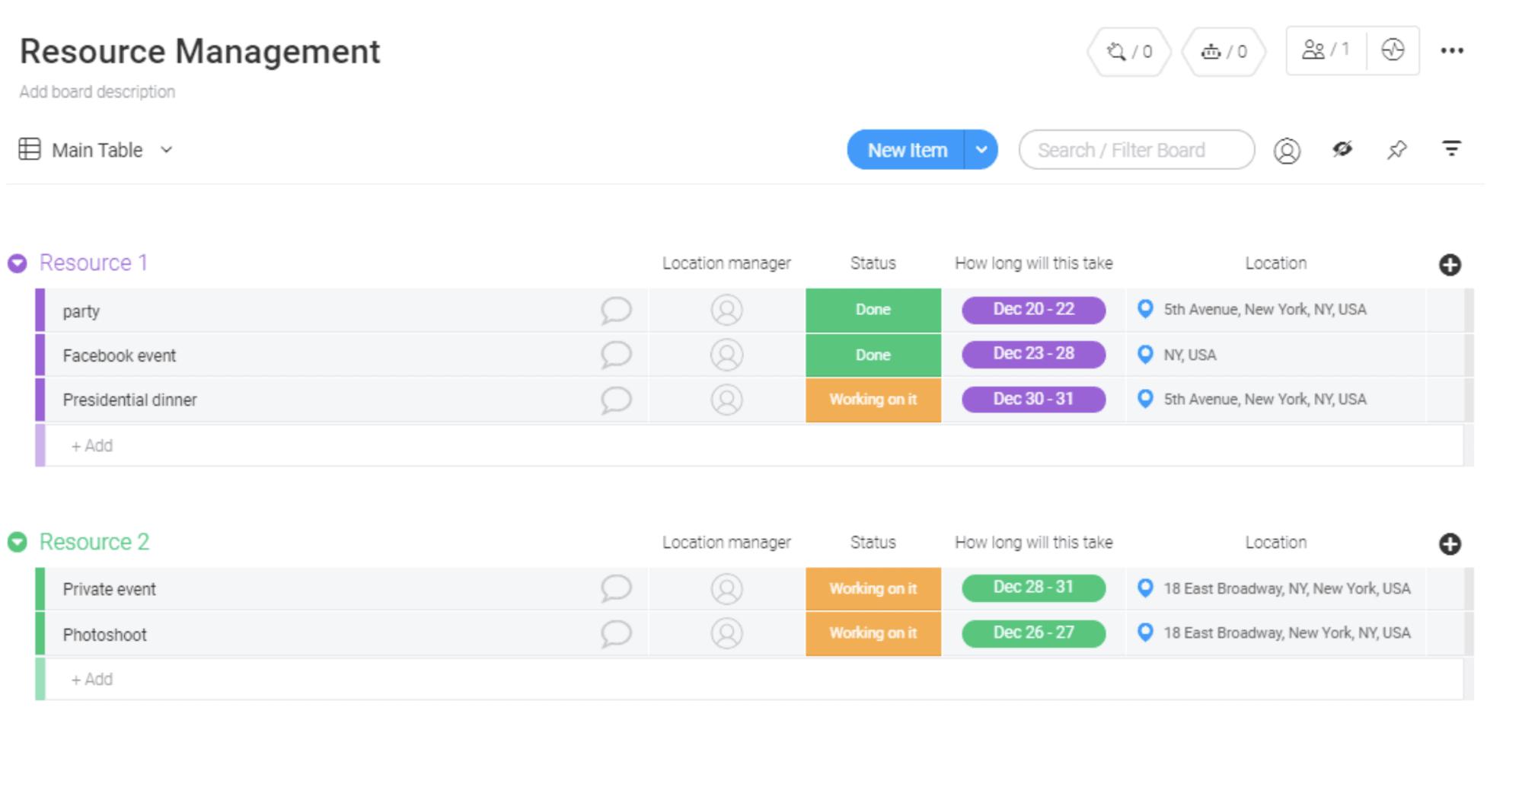Click the pin icon next to search
Screen dimensions: 1522x790
coord(1398,149)
